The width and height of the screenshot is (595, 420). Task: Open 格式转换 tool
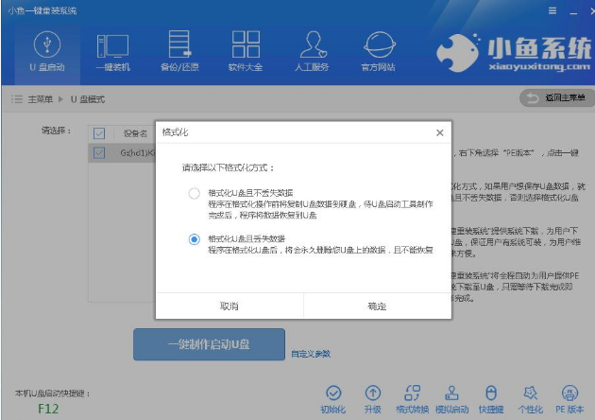click(x=411, y=398)
